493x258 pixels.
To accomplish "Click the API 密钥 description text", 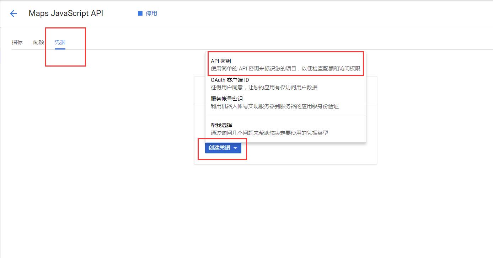I will click(x=286, y=68).
